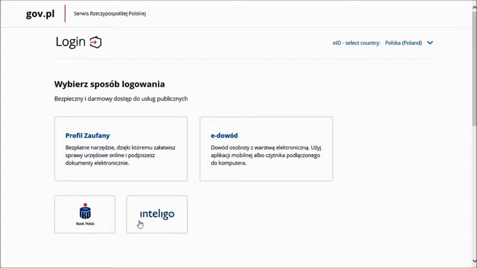This screenshot has width=477, height=268.
Task: Click the Bezpieczny i darmowy dostęp subtitle
Action: pos(121,99)
